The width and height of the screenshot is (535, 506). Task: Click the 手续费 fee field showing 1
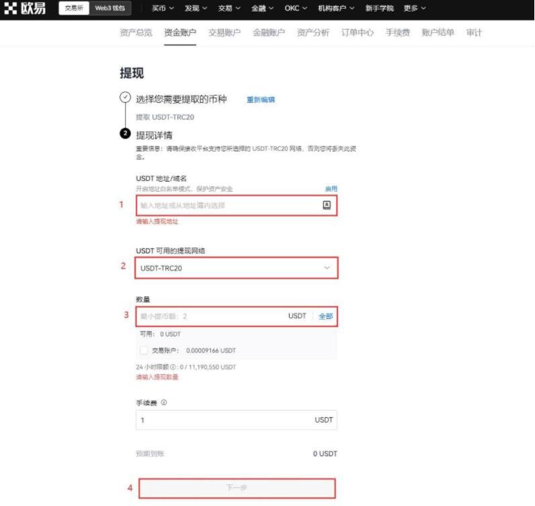[236, 420]
